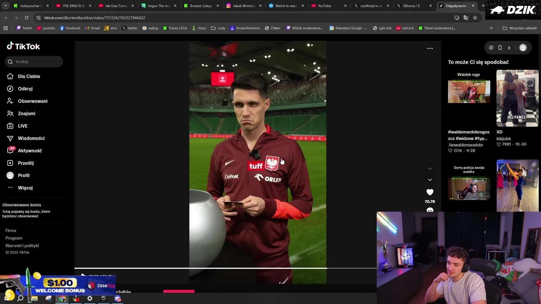Viewport: 541px width, 304px height.
Task: Open the chess bookmark
Action: coord(199,28)
